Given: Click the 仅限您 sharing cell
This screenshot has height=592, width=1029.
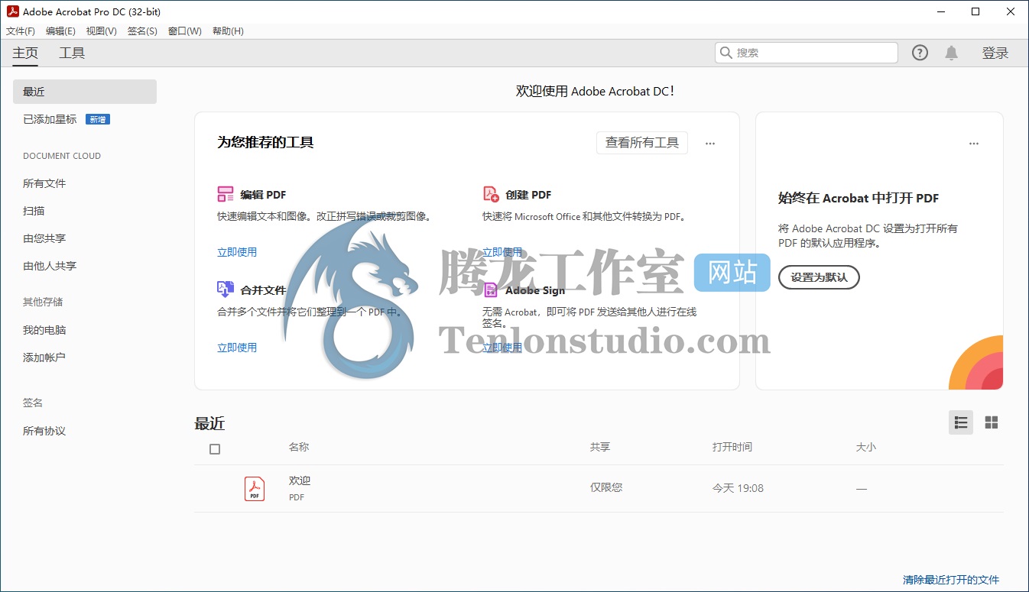Looking at the screenshot, I should 606,487.
